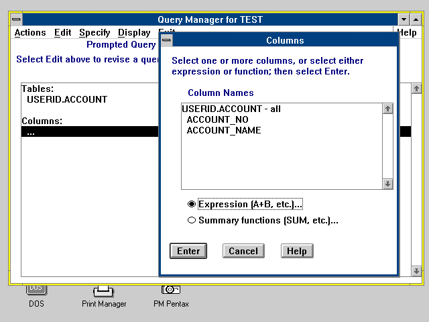Open the Query Manager window control menu
The height and width of the screenshot is (322, 429).
click(17, 19)
